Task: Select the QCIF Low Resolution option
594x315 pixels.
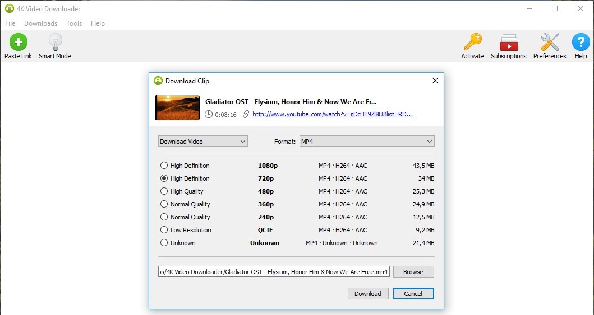Action: [x=164, y=229]
